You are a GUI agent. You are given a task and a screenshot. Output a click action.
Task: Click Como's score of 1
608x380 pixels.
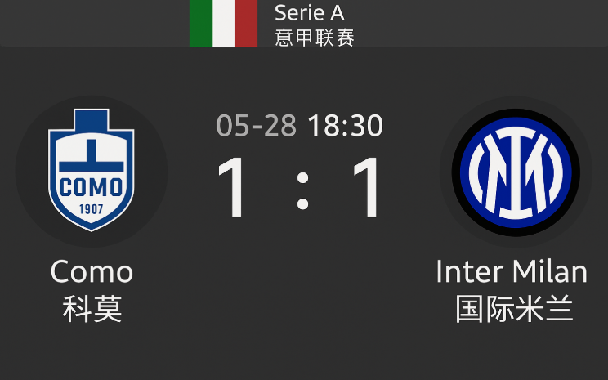(x=233, y=188)
